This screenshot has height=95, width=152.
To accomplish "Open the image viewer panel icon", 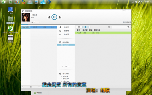I will pyautogui.click(x=36, y=2).
